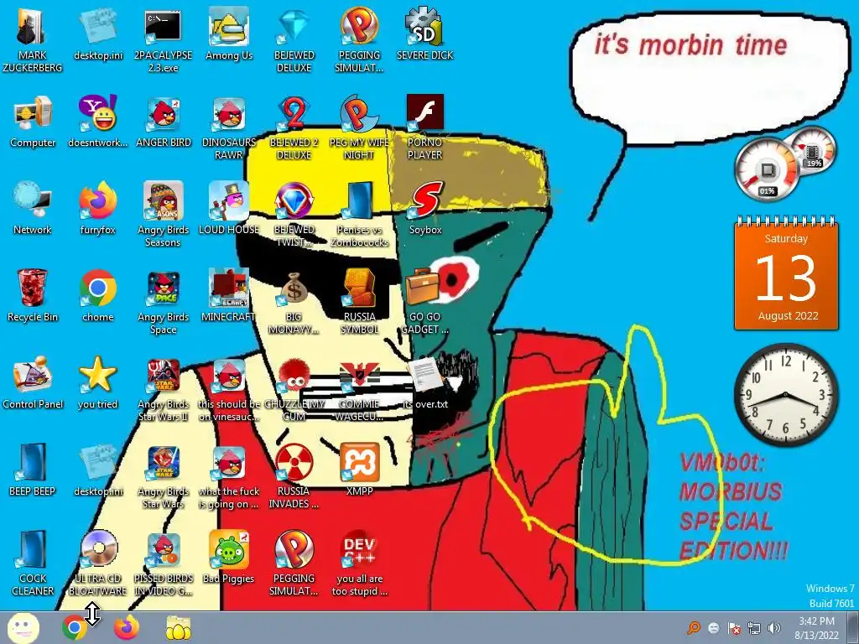Viewport: 859px width, 644px height.
Task: Open Control Panel desktop icon
Action: coord(33,376)
